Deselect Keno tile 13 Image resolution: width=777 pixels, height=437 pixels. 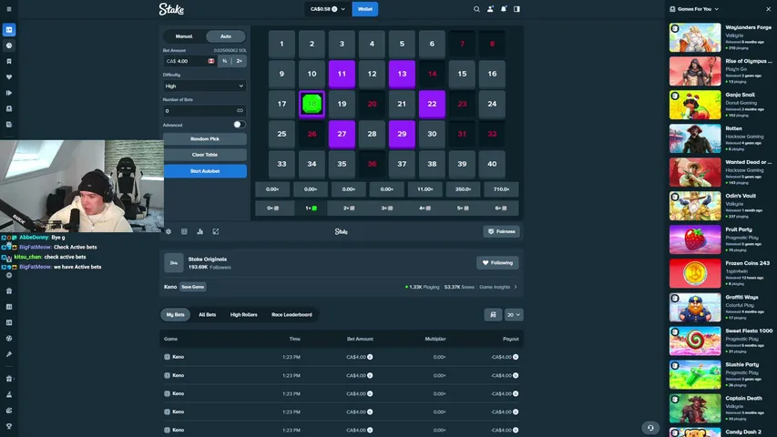(402, 74)
